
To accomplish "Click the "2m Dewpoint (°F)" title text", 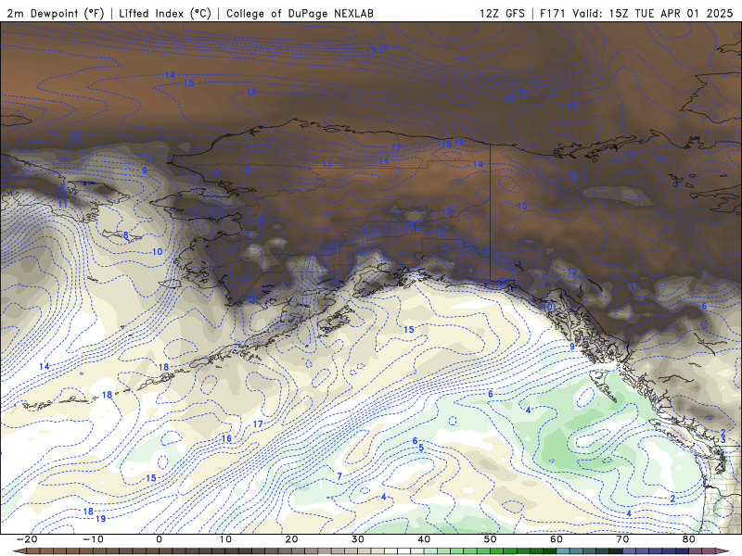I will point(55,13).
